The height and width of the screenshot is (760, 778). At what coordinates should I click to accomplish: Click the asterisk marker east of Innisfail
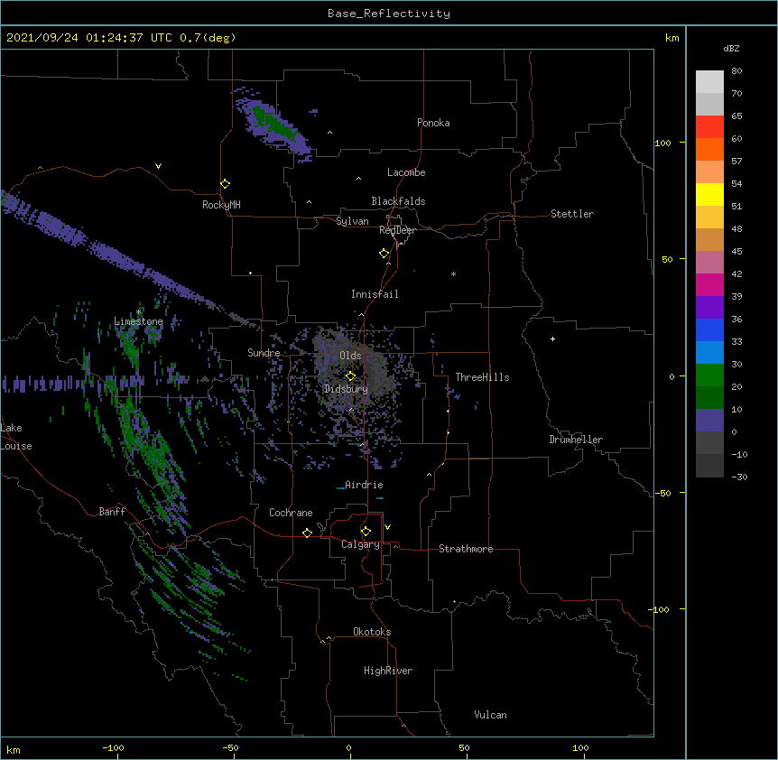(x=453, y=274)
